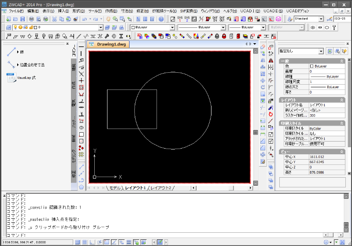The image size is (352, 246).
Task: Click the New drawing icon
Action: [x=8, y=19]
